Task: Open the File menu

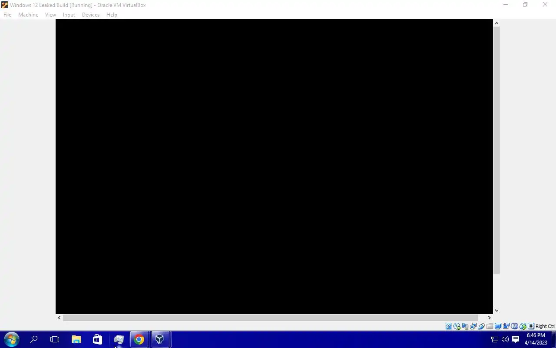Action: [7, 15]
